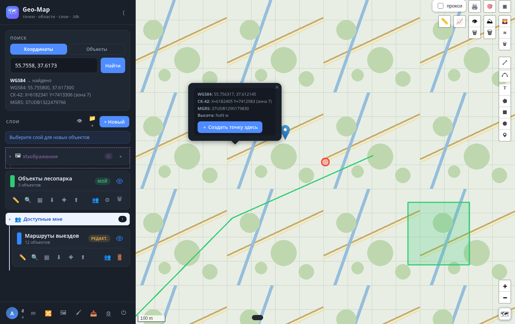Viewport: 515px width, 324px height.
Task: Select the text T drawing tool
Action: tap(505, 88)
